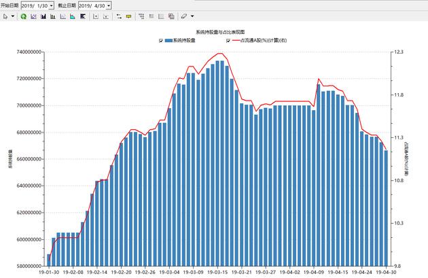Select the teal area chart icon
Screen dimensions: 428x278
[73, 16]
